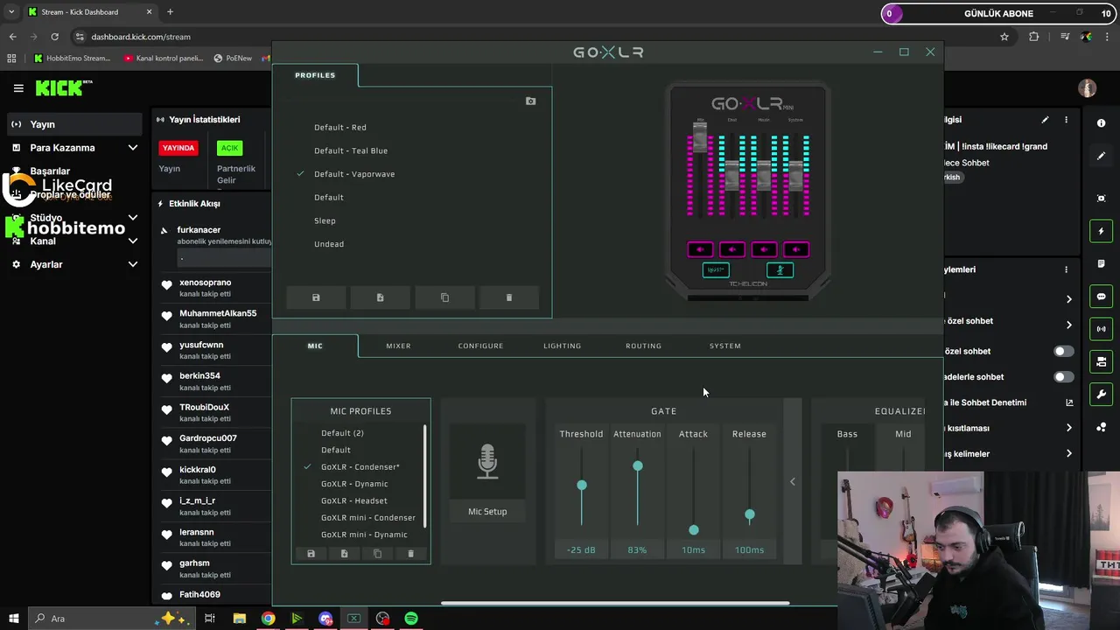This screenshot has width=1120, height=630.
Task: Create new profile in the Profiles panel
Action: click(x=380, y=297)
